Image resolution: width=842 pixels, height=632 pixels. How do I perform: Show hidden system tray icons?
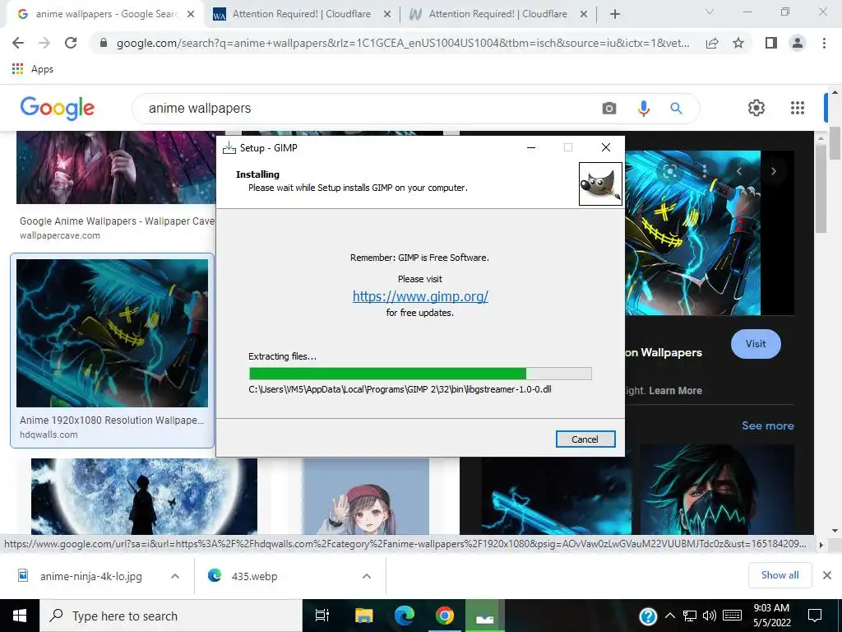(669, 616)
